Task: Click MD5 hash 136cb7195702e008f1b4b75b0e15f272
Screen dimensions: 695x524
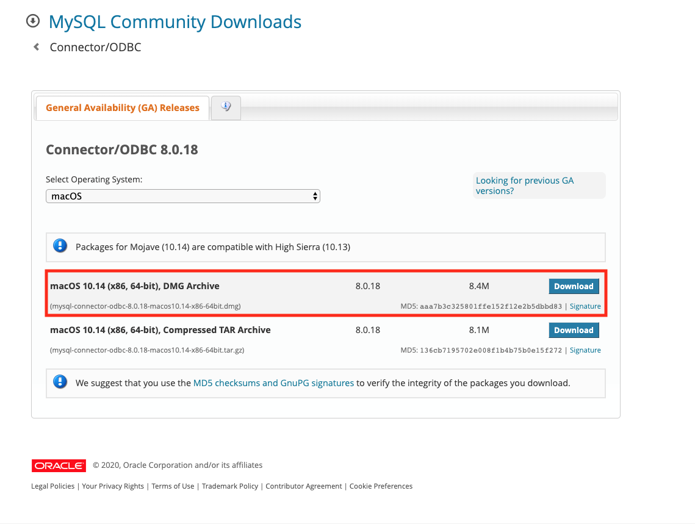Action: tap(491, 350)
